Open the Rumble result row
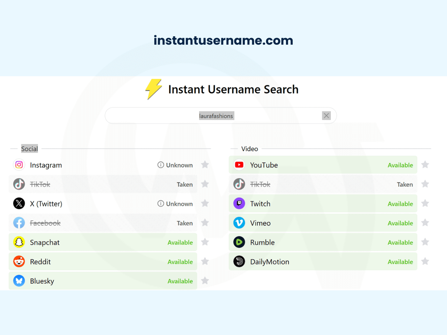The width and height of the screenshot is (447, 335). pos(323,242)
